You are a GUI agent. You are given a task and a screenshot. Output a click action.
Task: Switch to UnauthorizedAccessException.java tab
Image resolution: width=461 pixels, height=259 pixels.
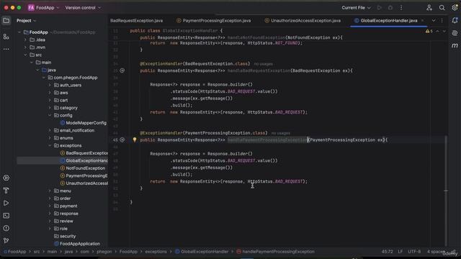click(303, 21)
